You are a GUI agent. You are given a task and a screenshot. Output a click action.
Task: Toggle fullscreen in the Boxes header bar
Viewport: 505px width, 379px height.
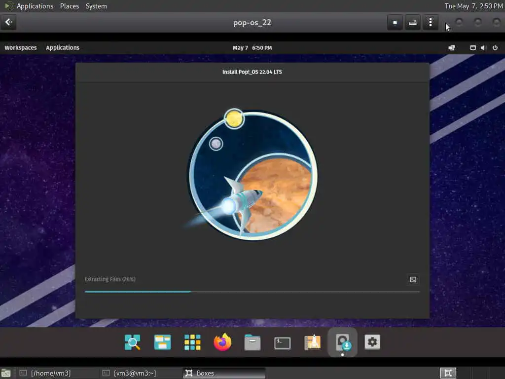click(395, 22)
